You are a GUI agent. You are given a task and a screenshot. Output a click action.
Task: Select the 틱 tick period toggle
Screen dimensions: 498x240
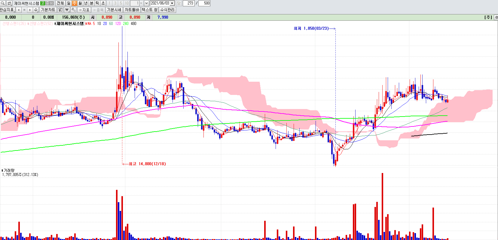tap(97, 3)
